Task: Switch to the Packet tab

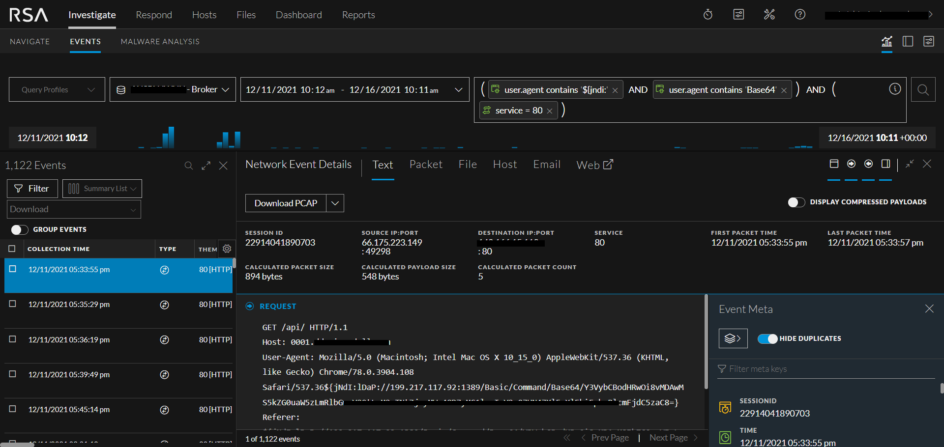Action: click(x=426, y=165)
